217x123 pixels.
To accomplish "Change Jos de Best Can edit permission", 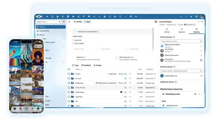I will tap(168, 52).
